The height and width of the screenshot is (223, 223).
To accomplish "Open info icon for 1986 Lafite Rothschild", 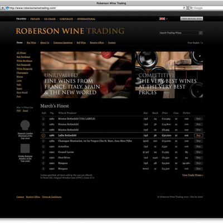I will point(43,135).
